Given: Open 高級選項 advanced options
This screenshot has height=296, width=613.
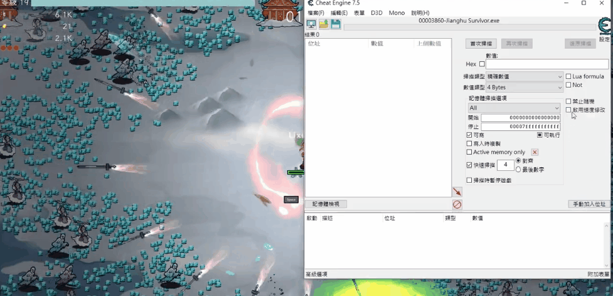Looking at the screenshot, I should 317,275.
